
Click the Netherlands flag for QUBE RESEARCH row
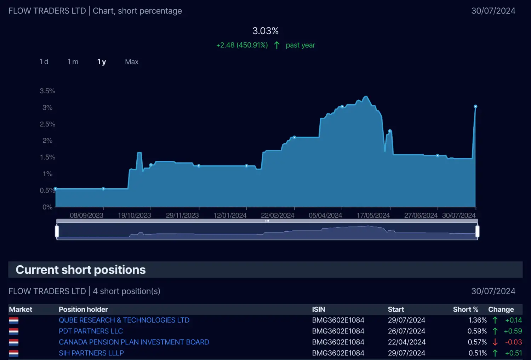point(13,320)
